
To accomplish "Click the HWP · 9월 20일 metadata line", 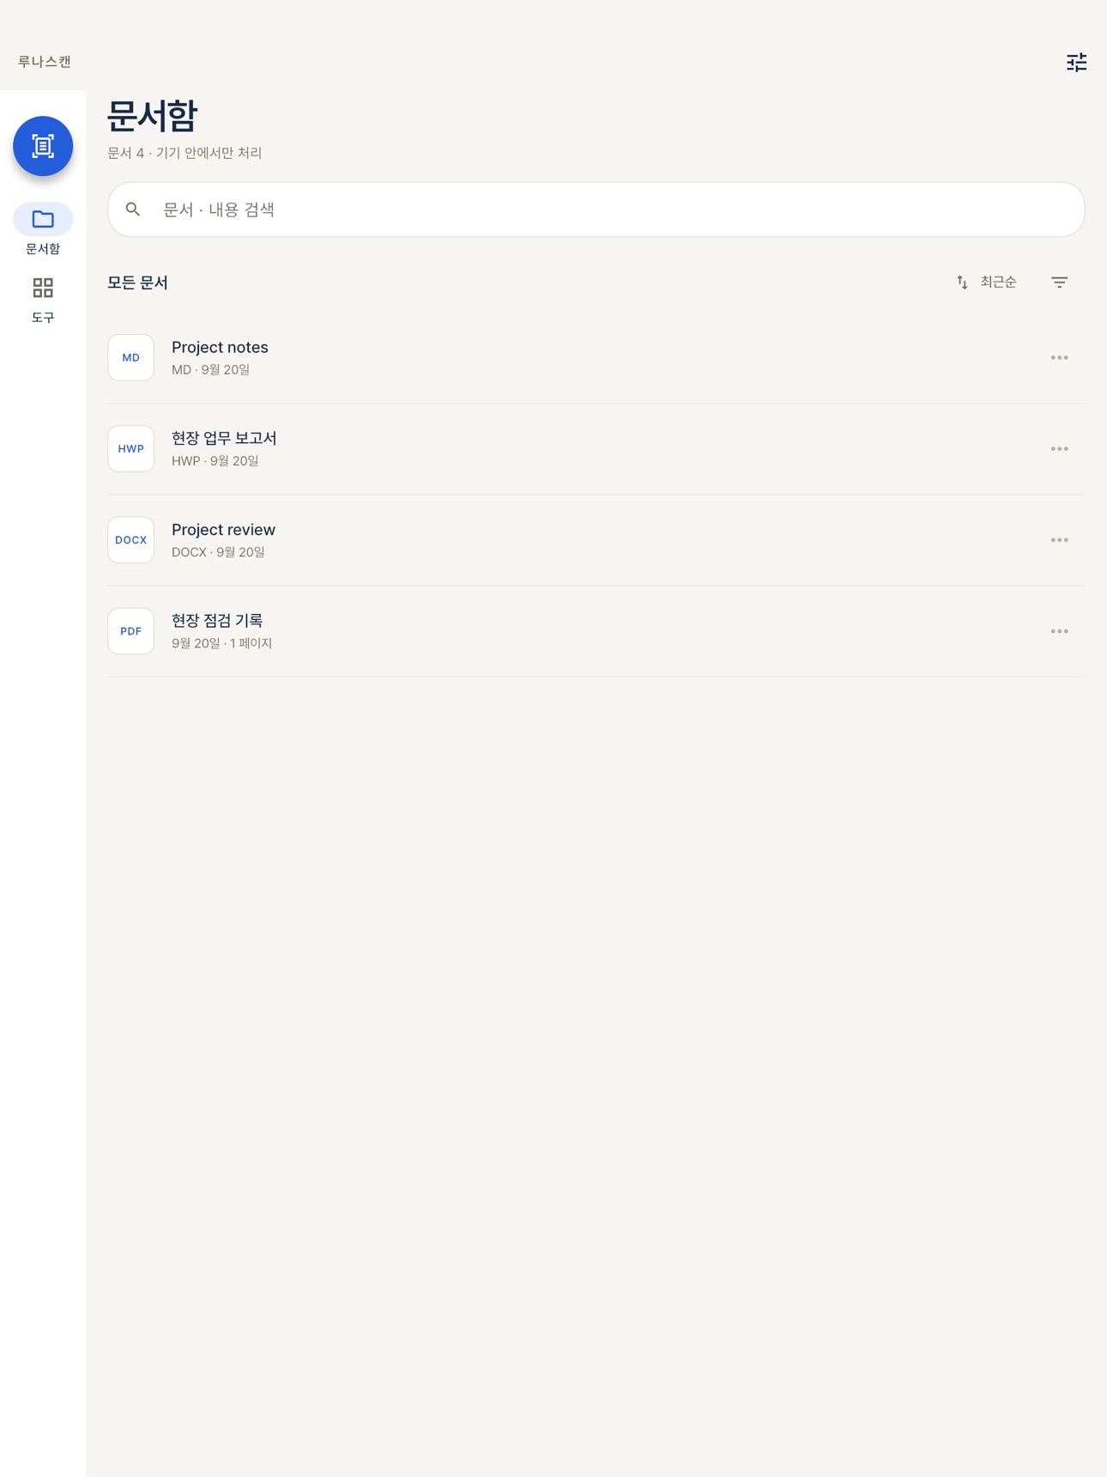I will pyautogui.click(x=215, y=461).
